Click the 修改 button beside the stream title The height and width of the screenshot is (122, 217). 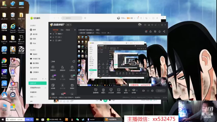(x=98, y=30)
